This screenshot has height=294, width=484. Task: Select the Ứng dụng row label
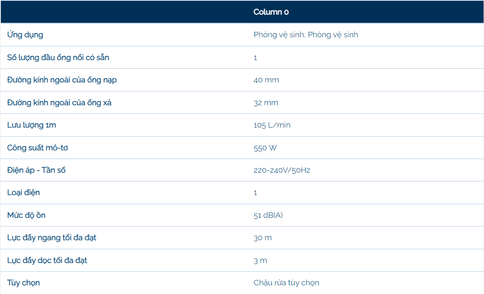25,35
